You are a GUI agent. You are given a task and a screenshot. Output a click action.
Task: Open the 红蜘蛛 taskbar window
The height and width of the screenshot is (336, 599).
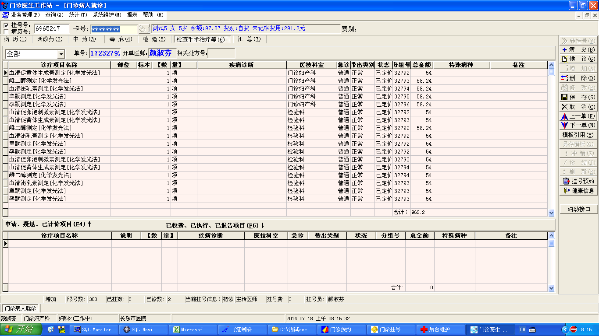point(242,329)
